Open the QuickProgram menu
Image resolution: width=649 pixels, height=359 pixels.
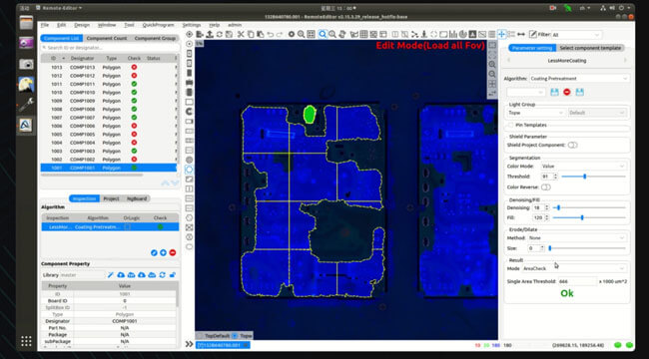pos(158,25)
